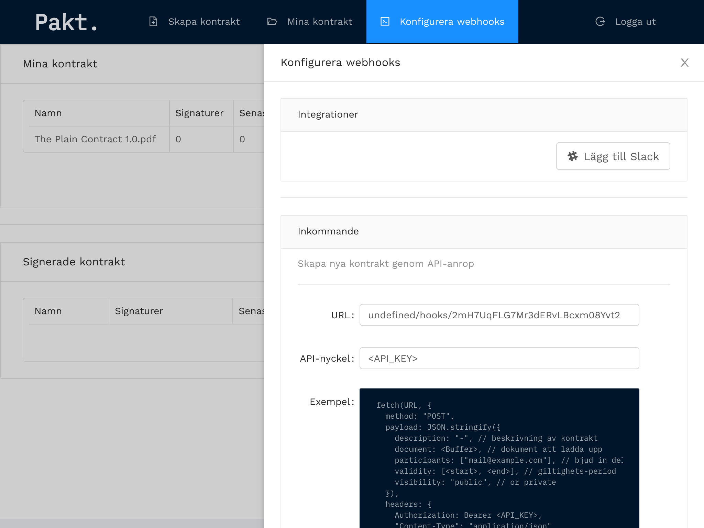Close the Konfigurera webhooks drawer
The image size is (704, 528).
pyautogui.click(x=684, y=63)
